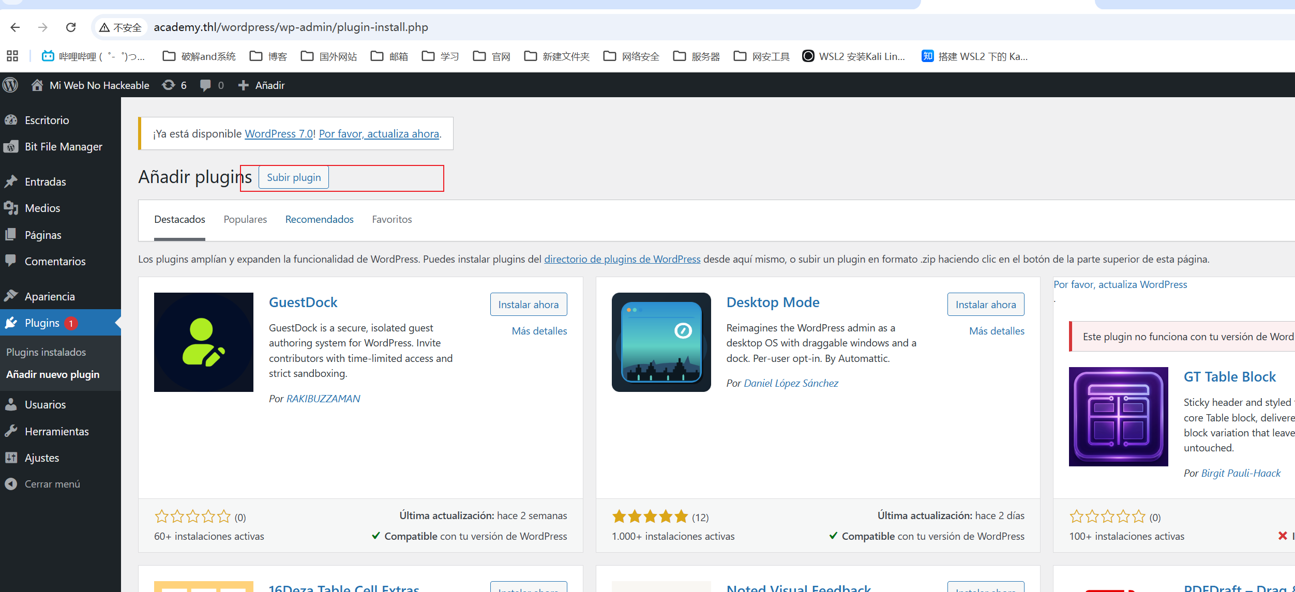Switch to the Recomendados tab
Viewport: 1295px width, 592px height.
pyautogui.click(x=320, y=219)
